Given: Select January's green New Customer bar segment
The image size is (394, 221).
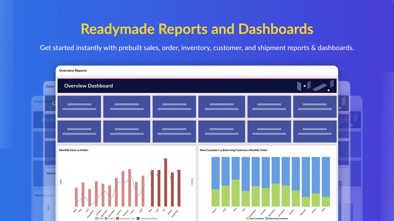Looking at the screenshot, I should 296,198.
